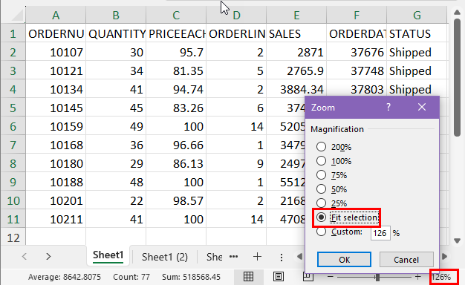Switch to Page Layout view
This screenshot has width=465, height=285.
[278, 277]
